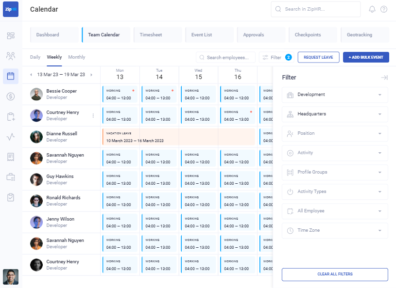Image resolution: width=396 pixels, height=288 pixels.
Task: Click the highlighted Calendar sidebar icon
Action: point(11,75)
